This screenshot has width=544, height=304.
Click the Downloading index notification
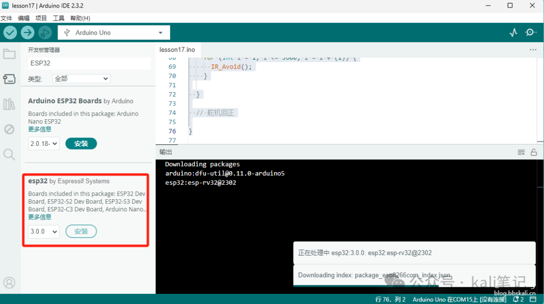click(414, 276)
